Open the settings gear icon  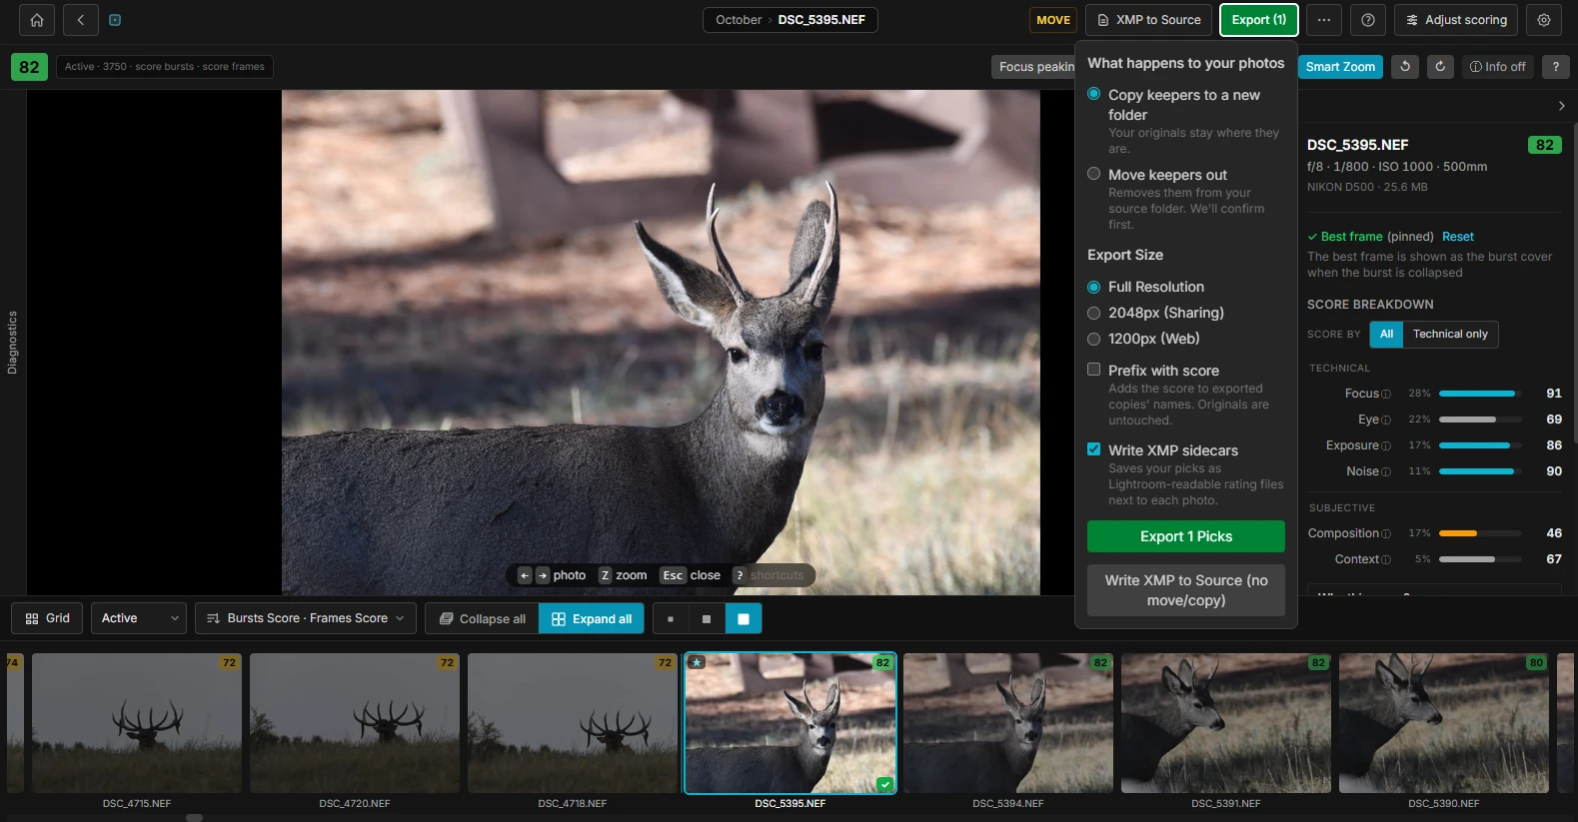click(1544, 20)
